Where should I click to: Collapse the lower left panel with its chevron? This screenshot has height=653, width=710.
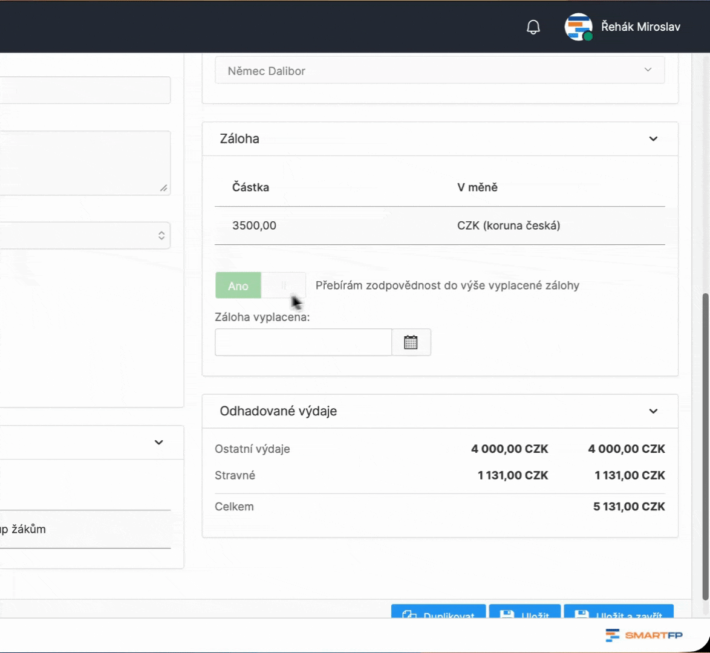158,443
